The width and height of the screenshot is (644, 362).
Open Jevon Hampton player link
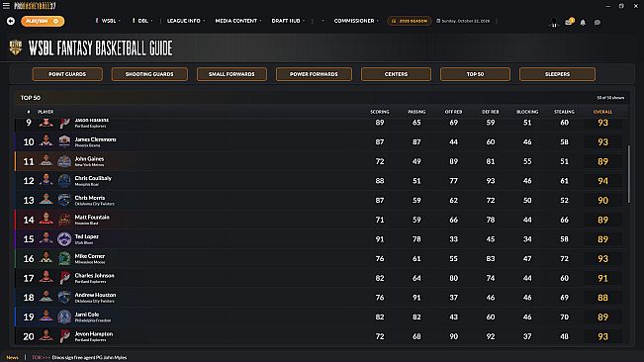click(x=94, y=333)
